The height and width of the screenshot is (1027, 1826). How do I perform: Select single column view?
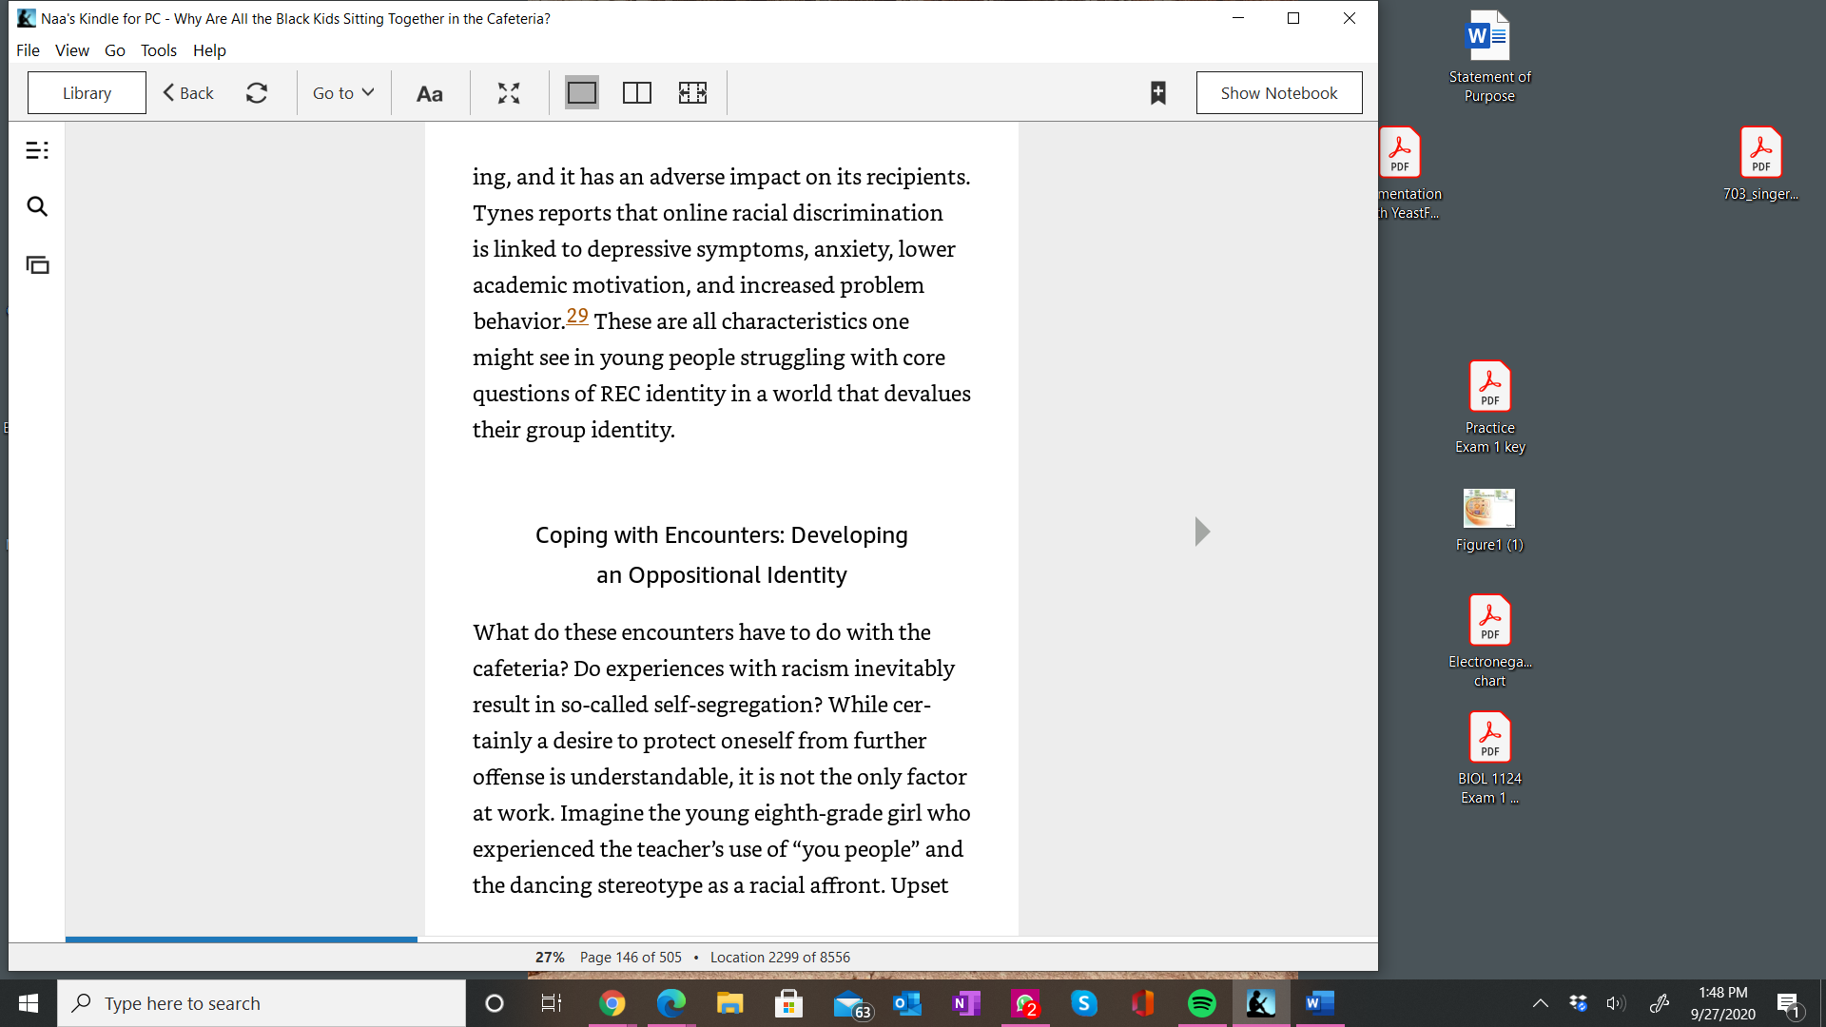pos(582,93)
